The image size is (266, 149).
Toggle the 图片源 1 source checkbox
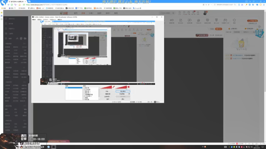pos(84,91)
